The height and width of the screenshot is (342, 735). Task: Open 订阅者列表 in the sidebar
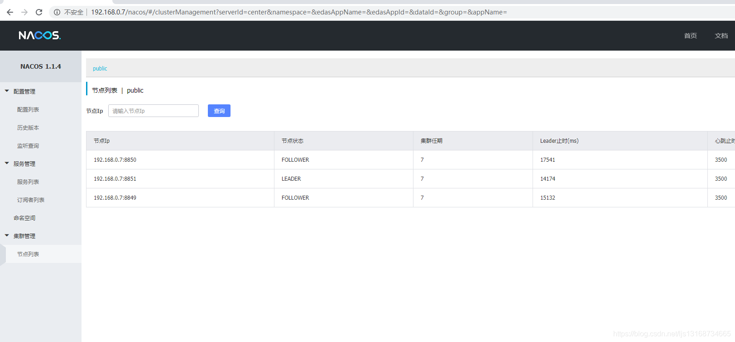(x=31, y=200)
